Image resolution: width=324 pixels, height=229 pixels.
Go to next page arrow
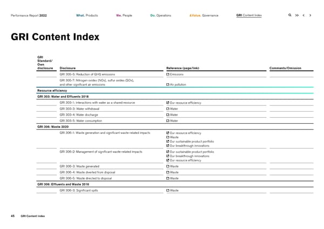click(x=310, y=15)
